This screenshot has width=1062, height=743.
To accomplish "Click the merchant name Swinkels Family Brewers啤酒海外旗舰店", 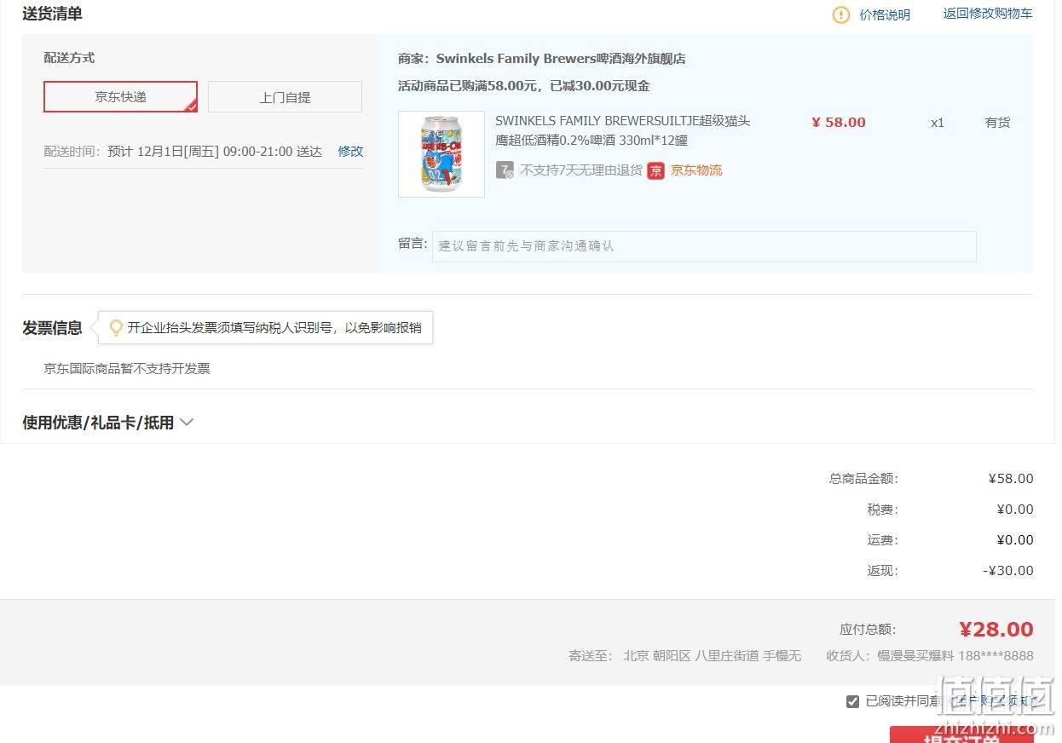I will click(561, 59).
